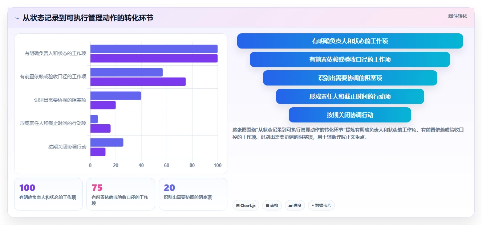This screenshot has width=482, height=225.
Task: Click the description paragraph below the funnel
Action: (349, 133)
